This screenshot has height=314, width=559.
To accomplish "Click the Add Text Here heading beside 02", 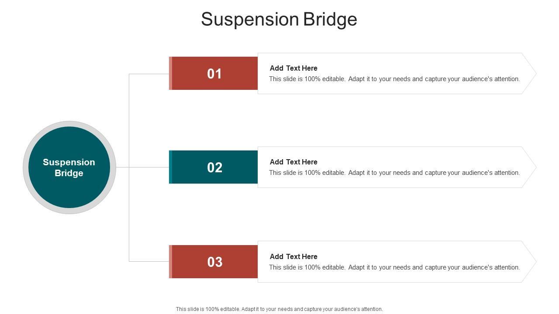I will click(x=293, y=162).
